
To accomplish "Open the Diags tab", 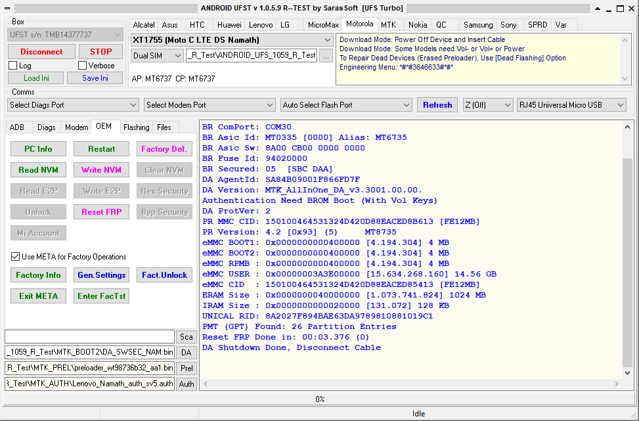I will tap(47, 127).
